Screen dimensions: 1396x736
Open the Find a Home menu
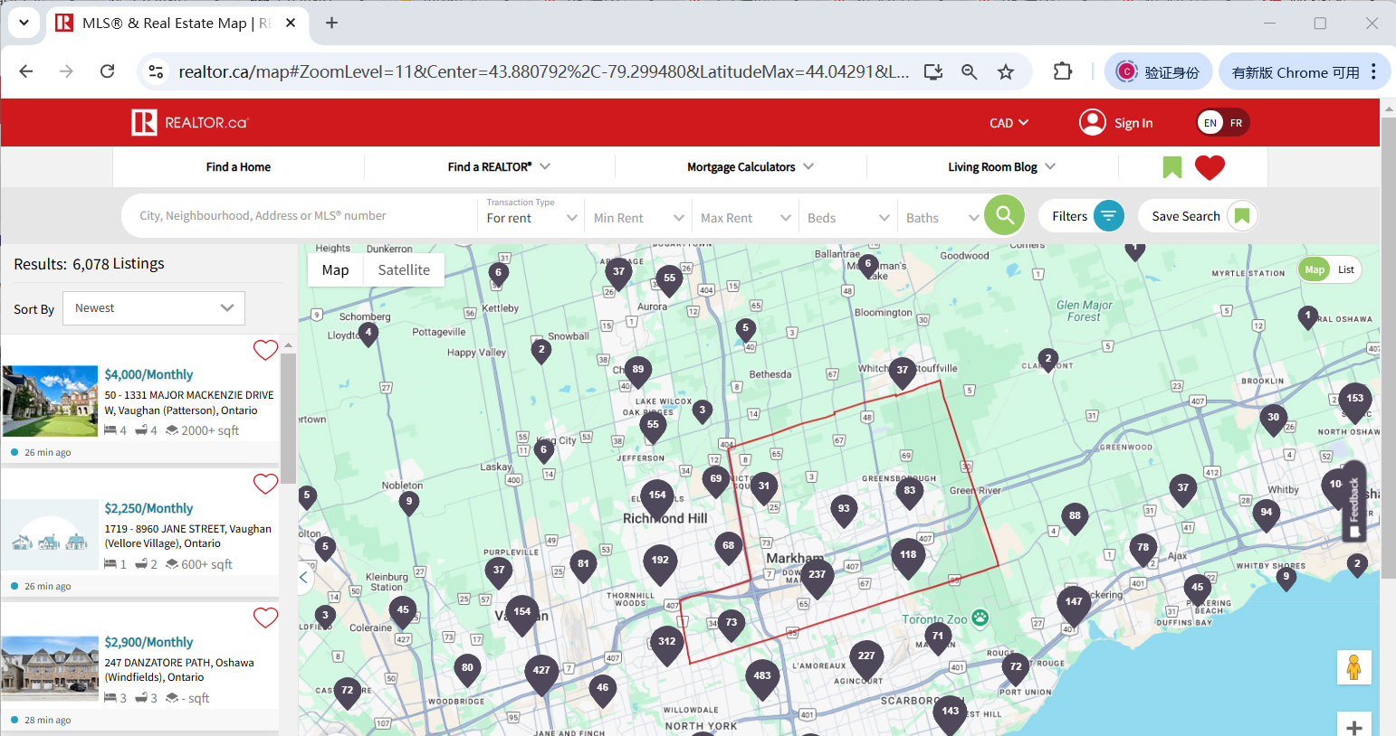(x=238, y=167)
